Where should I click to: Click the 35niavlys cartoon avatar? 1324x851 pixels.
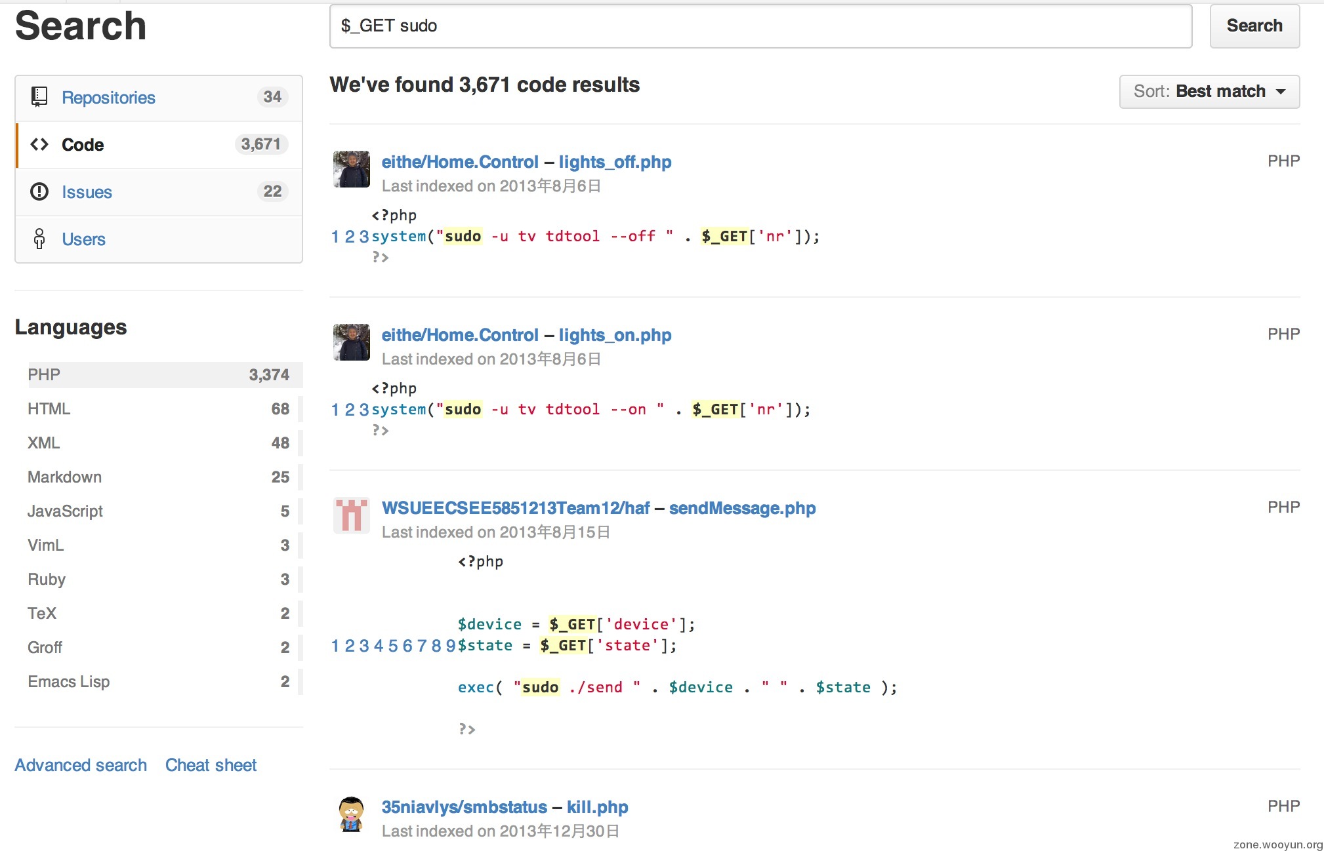(x=352, y=814)
